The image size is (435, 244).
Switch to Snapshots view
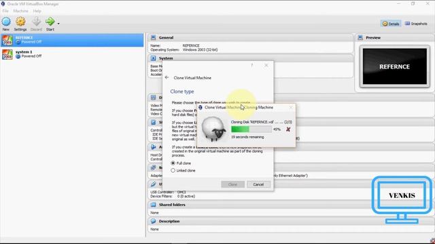(x=416, y=24)
